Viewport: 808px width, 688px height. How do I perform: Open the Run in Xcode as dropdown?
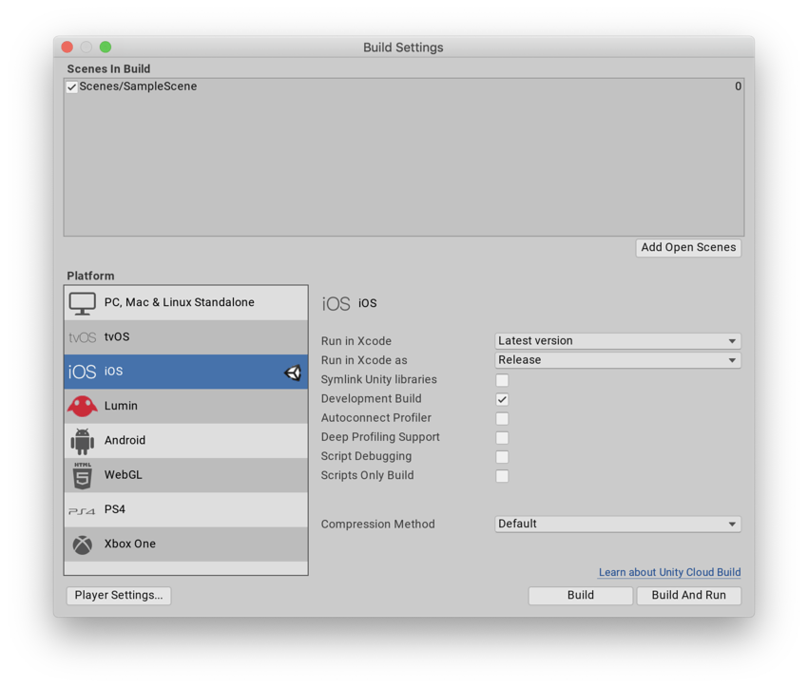tap(617, 360)
